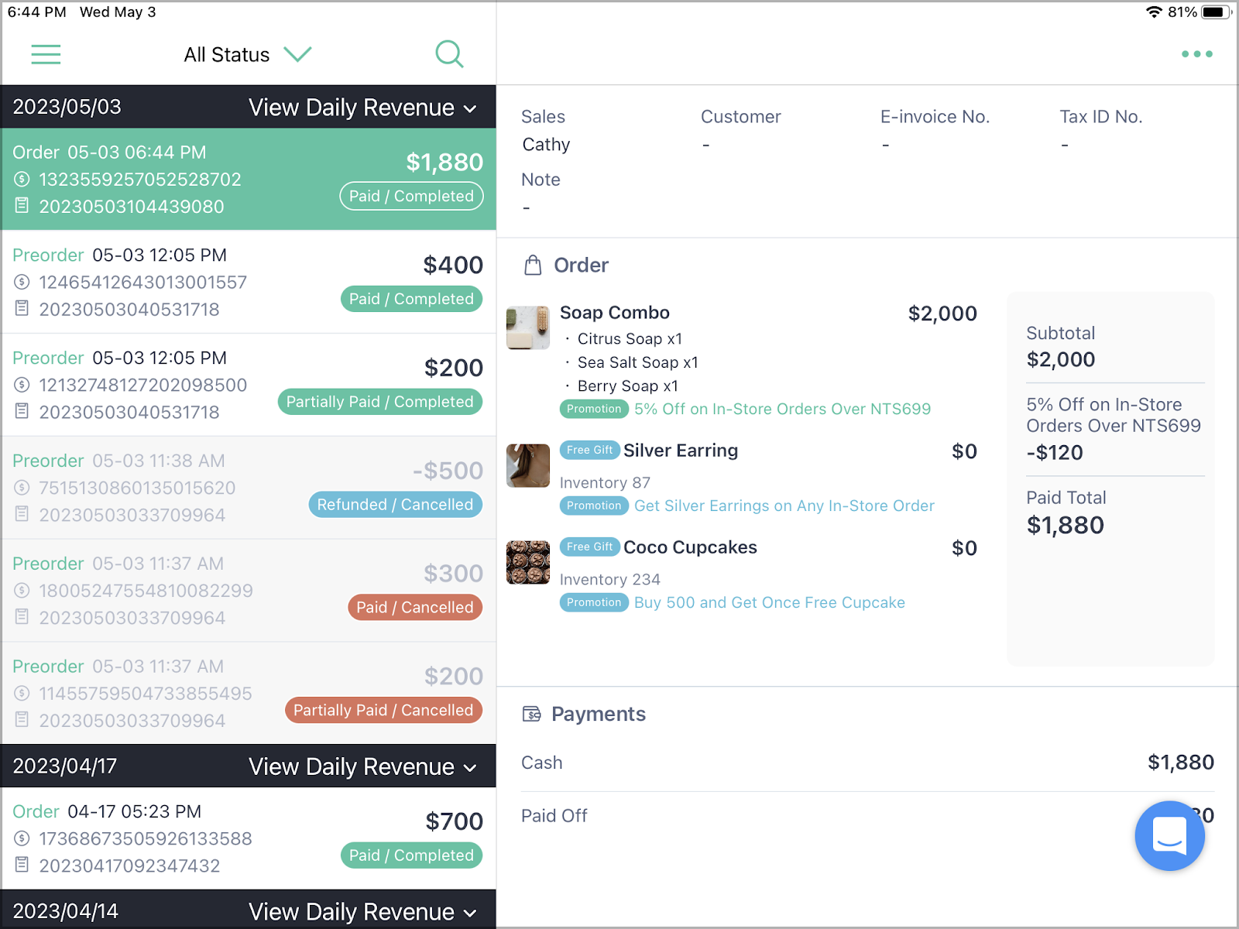The height and width of the screenshot is (929, 1239).
Task: Open the Paid / Cancelled $300 preorder
Action: pyautogui.click(x=249, y=591)
